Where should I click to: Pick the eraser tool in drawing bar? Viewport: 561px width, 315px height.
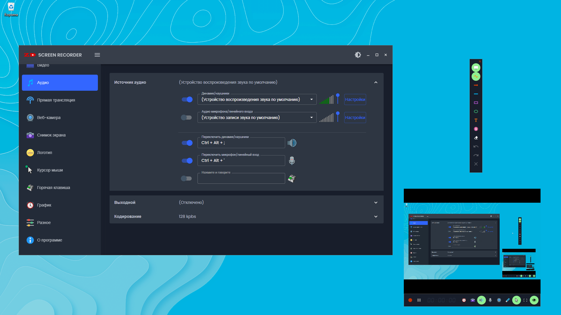coord(476,138)
